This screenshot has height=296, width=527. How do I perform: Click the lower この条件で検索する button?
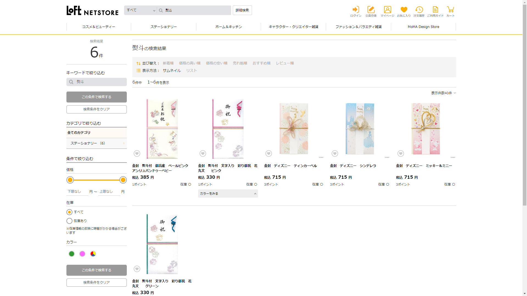(97, 270)
